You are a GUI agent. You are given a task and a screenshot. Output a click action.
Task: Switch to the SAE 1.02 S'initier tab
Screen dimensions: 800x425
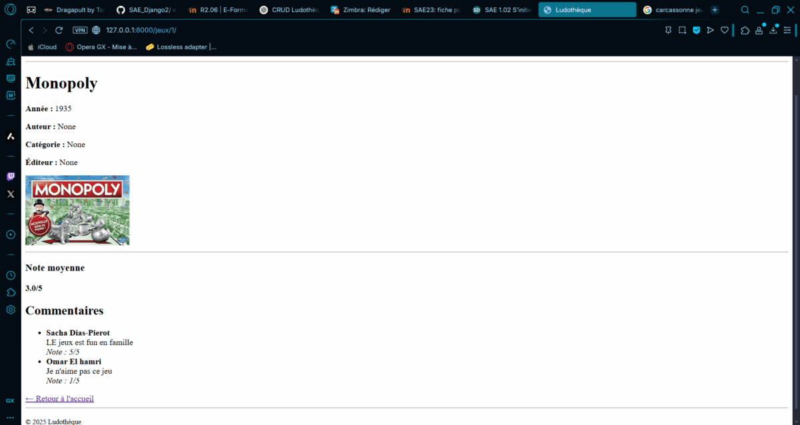click(503, 10)
